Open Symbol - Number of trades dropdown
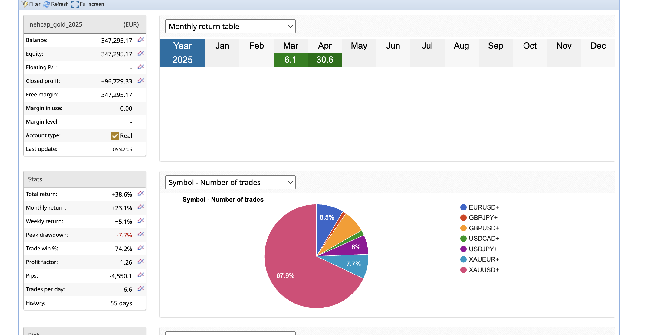Viewport: 664px width, 335px height. [x=230, y=182]
